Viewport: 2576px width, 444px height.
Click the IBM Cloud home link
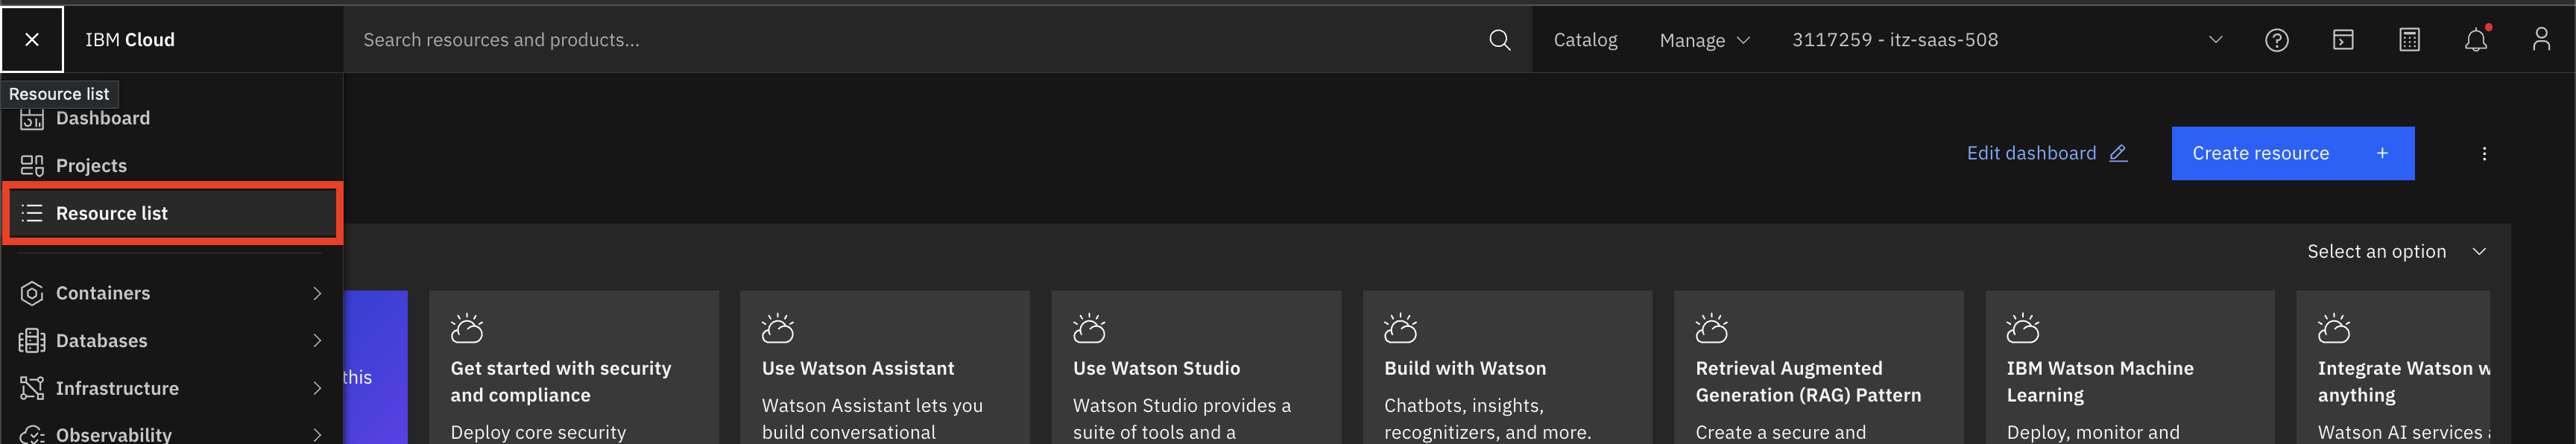click(x=130, y=40)
